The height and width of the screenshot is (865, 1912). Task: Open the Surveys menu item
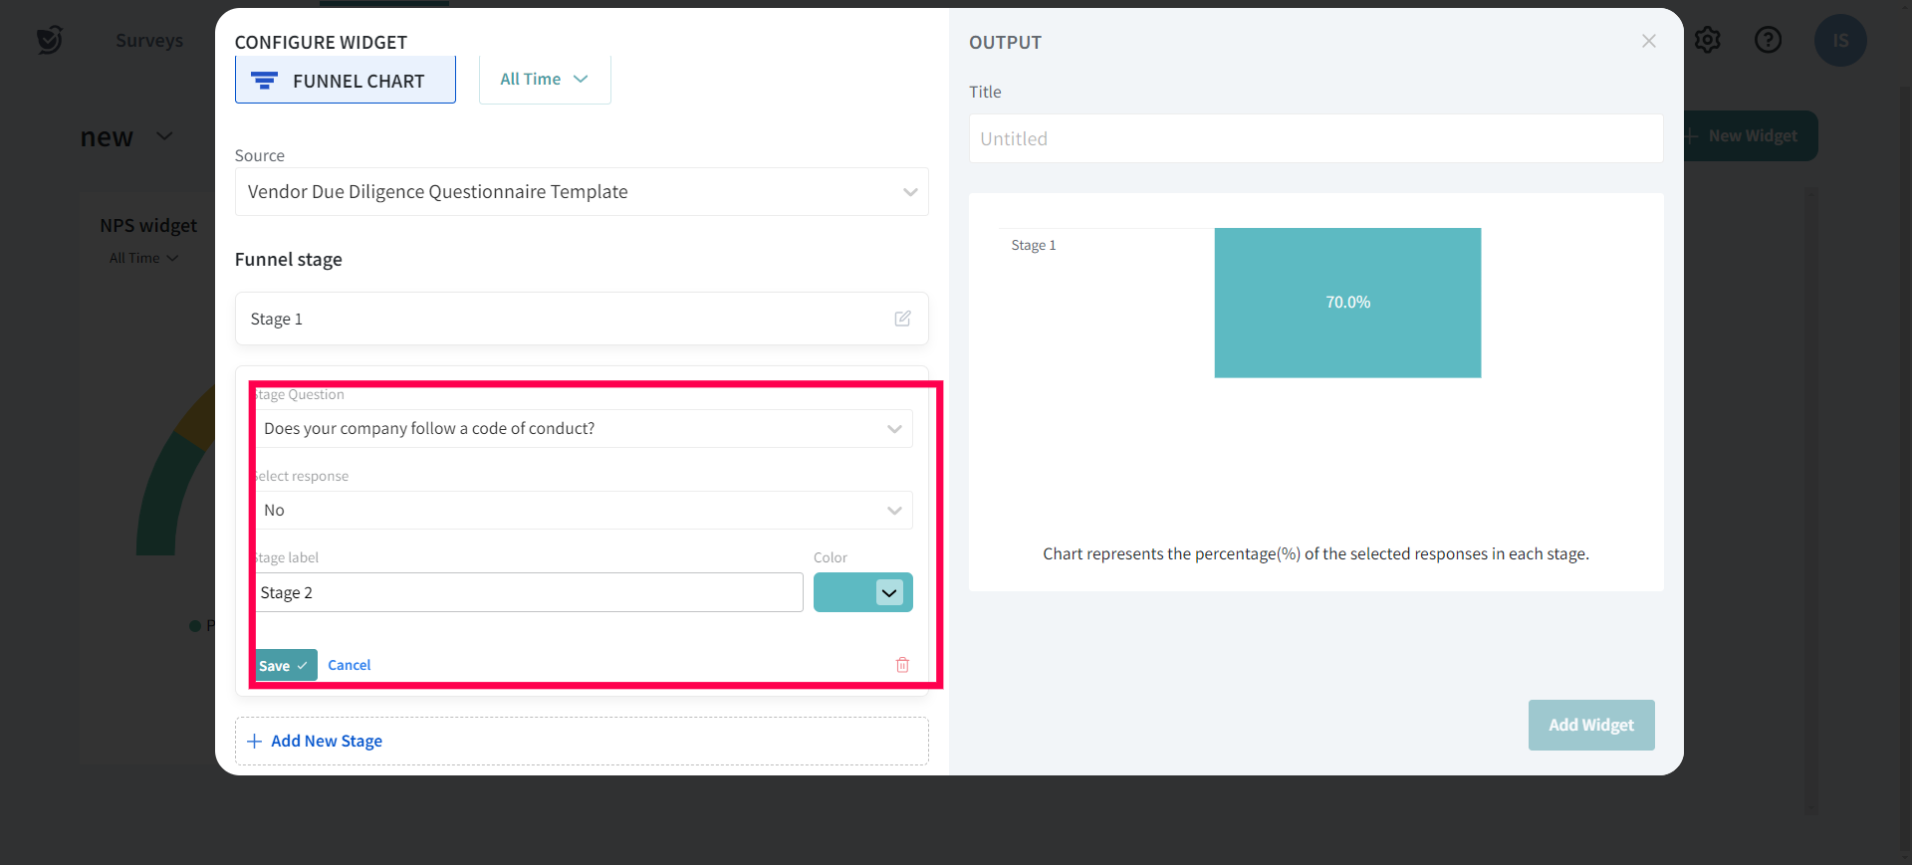click(x=149, y=40)
